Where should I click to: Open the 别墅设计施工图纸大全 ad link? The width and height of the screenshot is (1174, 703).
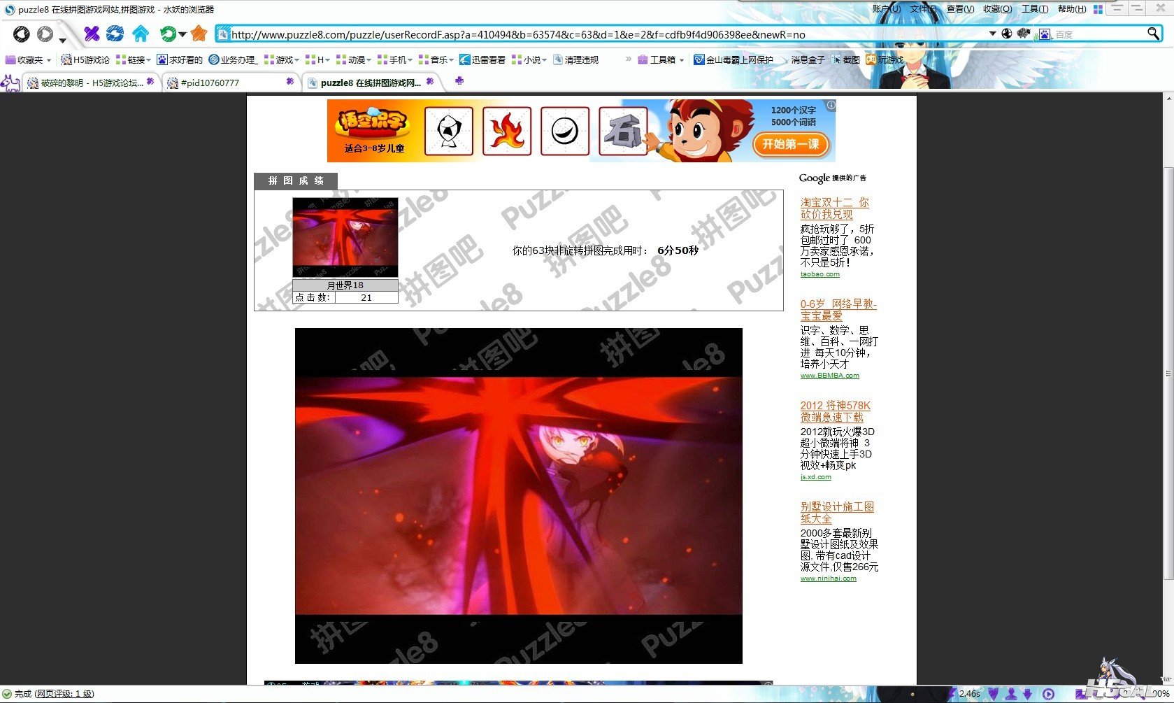click(x=838, y=513)
